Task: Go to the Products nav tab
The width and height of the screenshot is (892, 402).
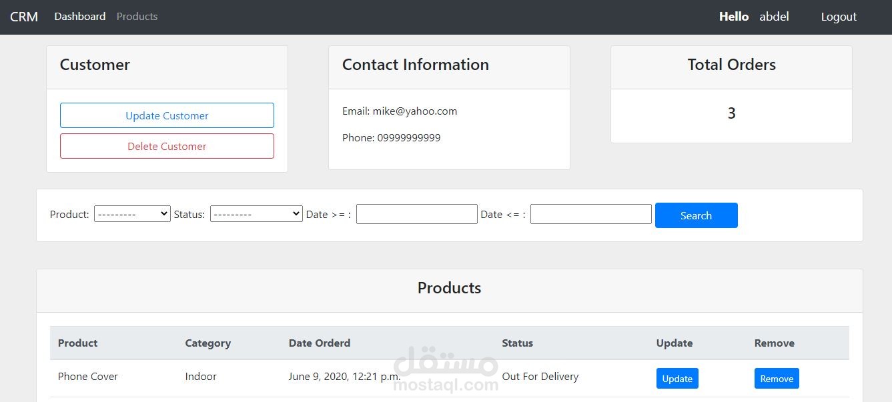Action: coord(137,17)
